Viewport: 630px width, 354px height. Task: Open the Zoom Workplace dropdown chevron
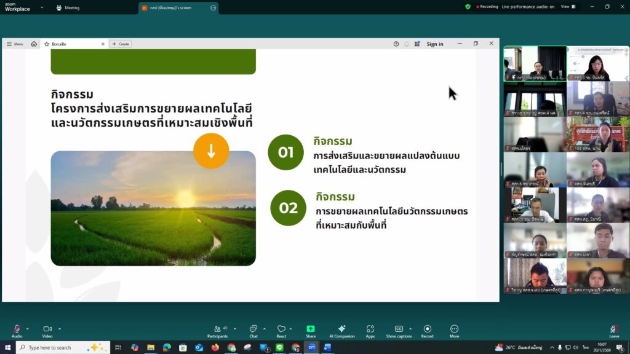[x=42, y=7]
